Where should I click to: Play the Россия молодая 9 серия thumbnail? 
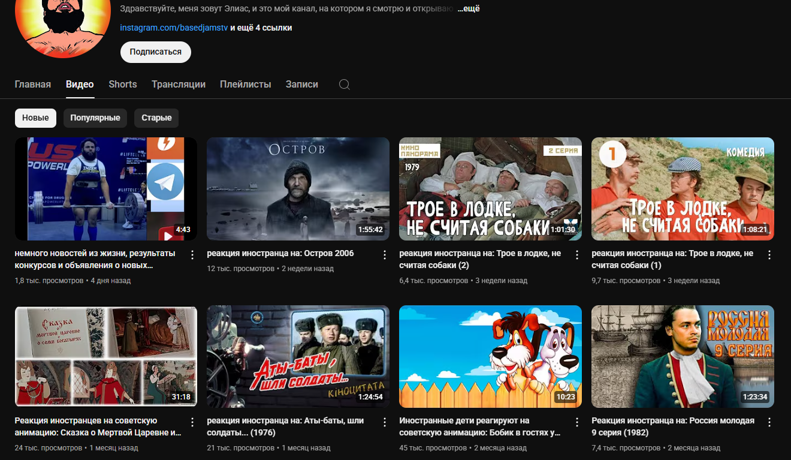tap(683, 357)
